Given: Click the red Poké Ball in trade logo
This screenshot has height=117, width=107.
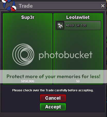Looking at the screenshot, I should (x=14, y=9).
